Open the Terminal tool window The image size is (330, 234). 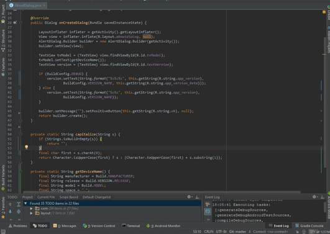pyautogui.click(x=131, y=226)
